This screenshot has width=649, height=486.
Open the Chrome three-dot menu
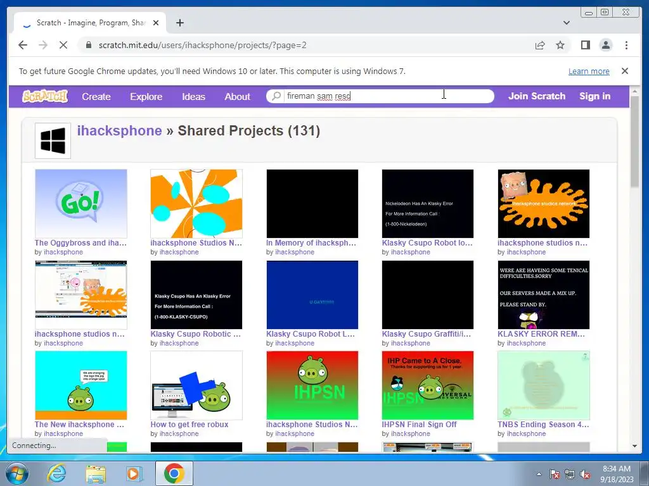626,45
